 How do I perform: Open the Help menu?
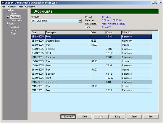click(x=21, y=6)
